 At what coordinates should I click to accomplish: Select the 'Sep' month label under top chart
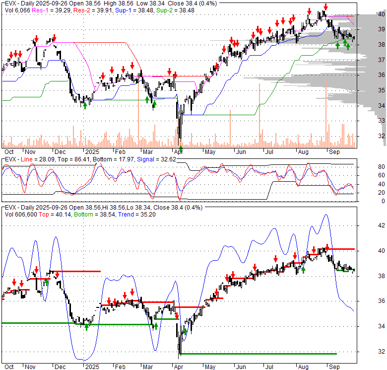(334, 152)
